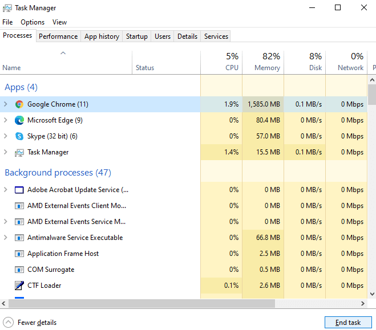
Task: Expand the Adobe Acrobat Update Service row
Action: point(6,190)
